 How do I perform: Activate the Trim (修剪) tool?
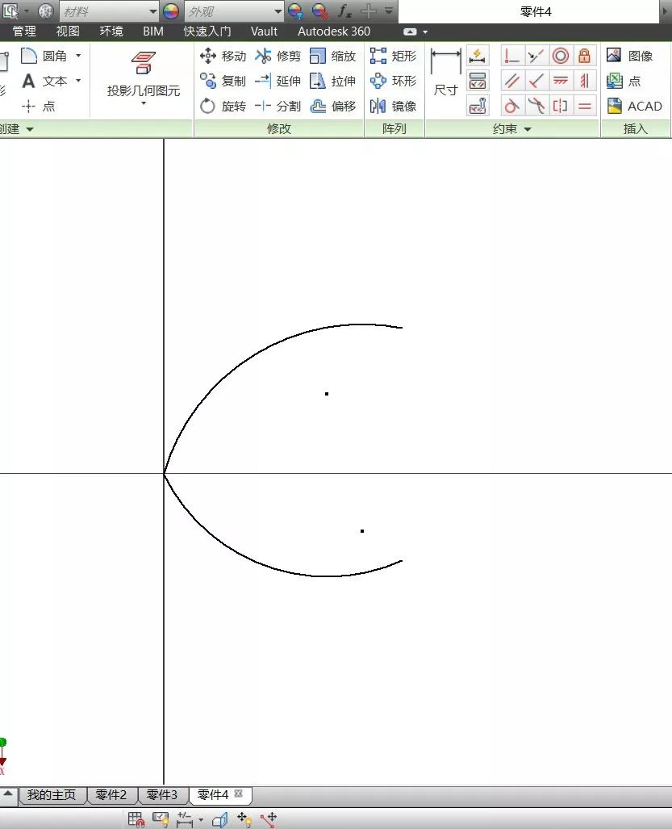(x=278, y=56)
